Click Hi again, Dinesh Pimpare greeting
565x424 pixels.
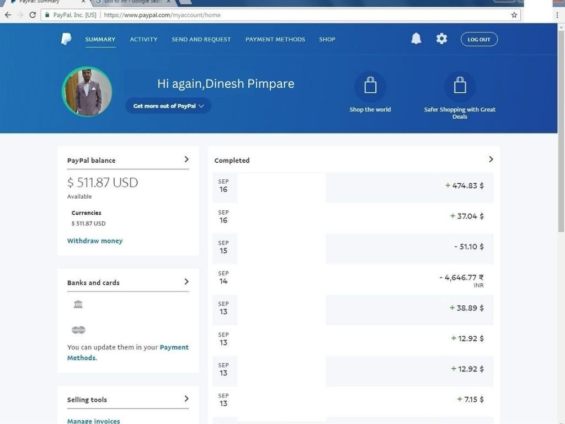[226, 84]
